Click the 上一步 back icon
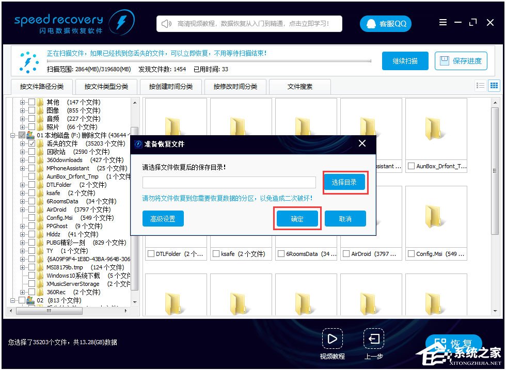The width and height of the screenshot is (506, 370). 373,339
